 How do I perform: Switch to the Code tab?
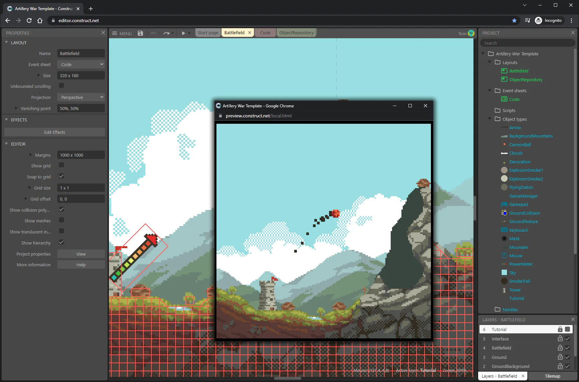point(265,33)
